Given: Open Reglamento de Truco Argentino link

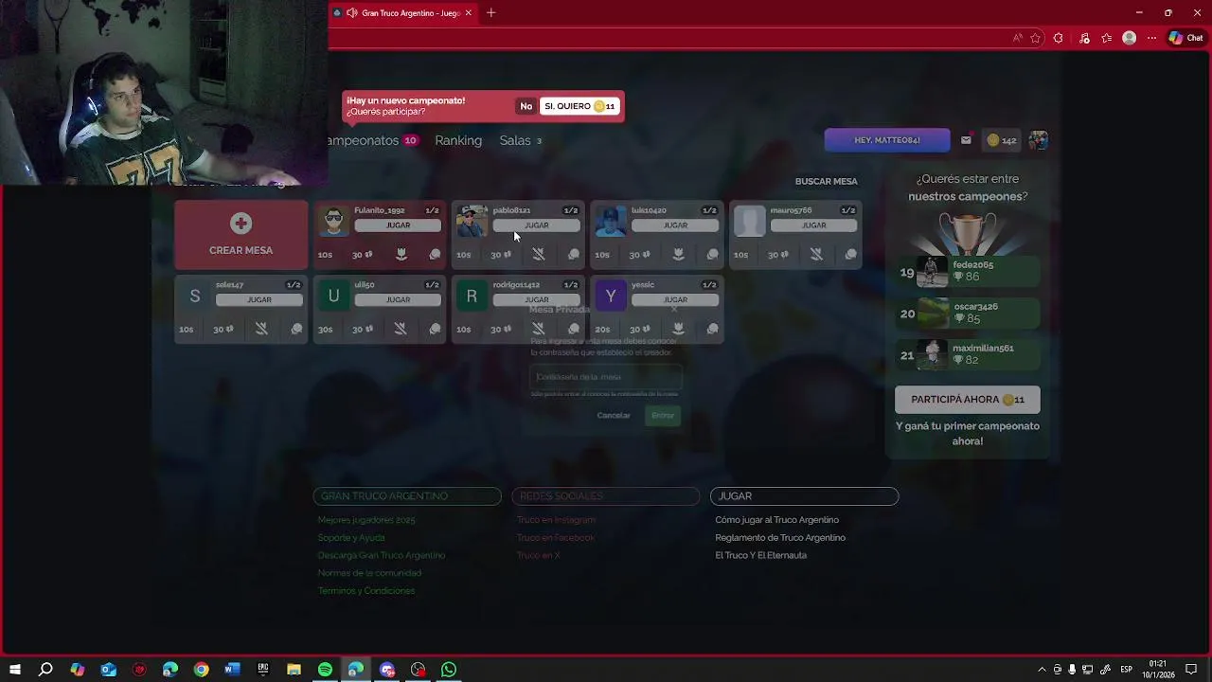Looking at the screenshot, I should tap(780, 538).
